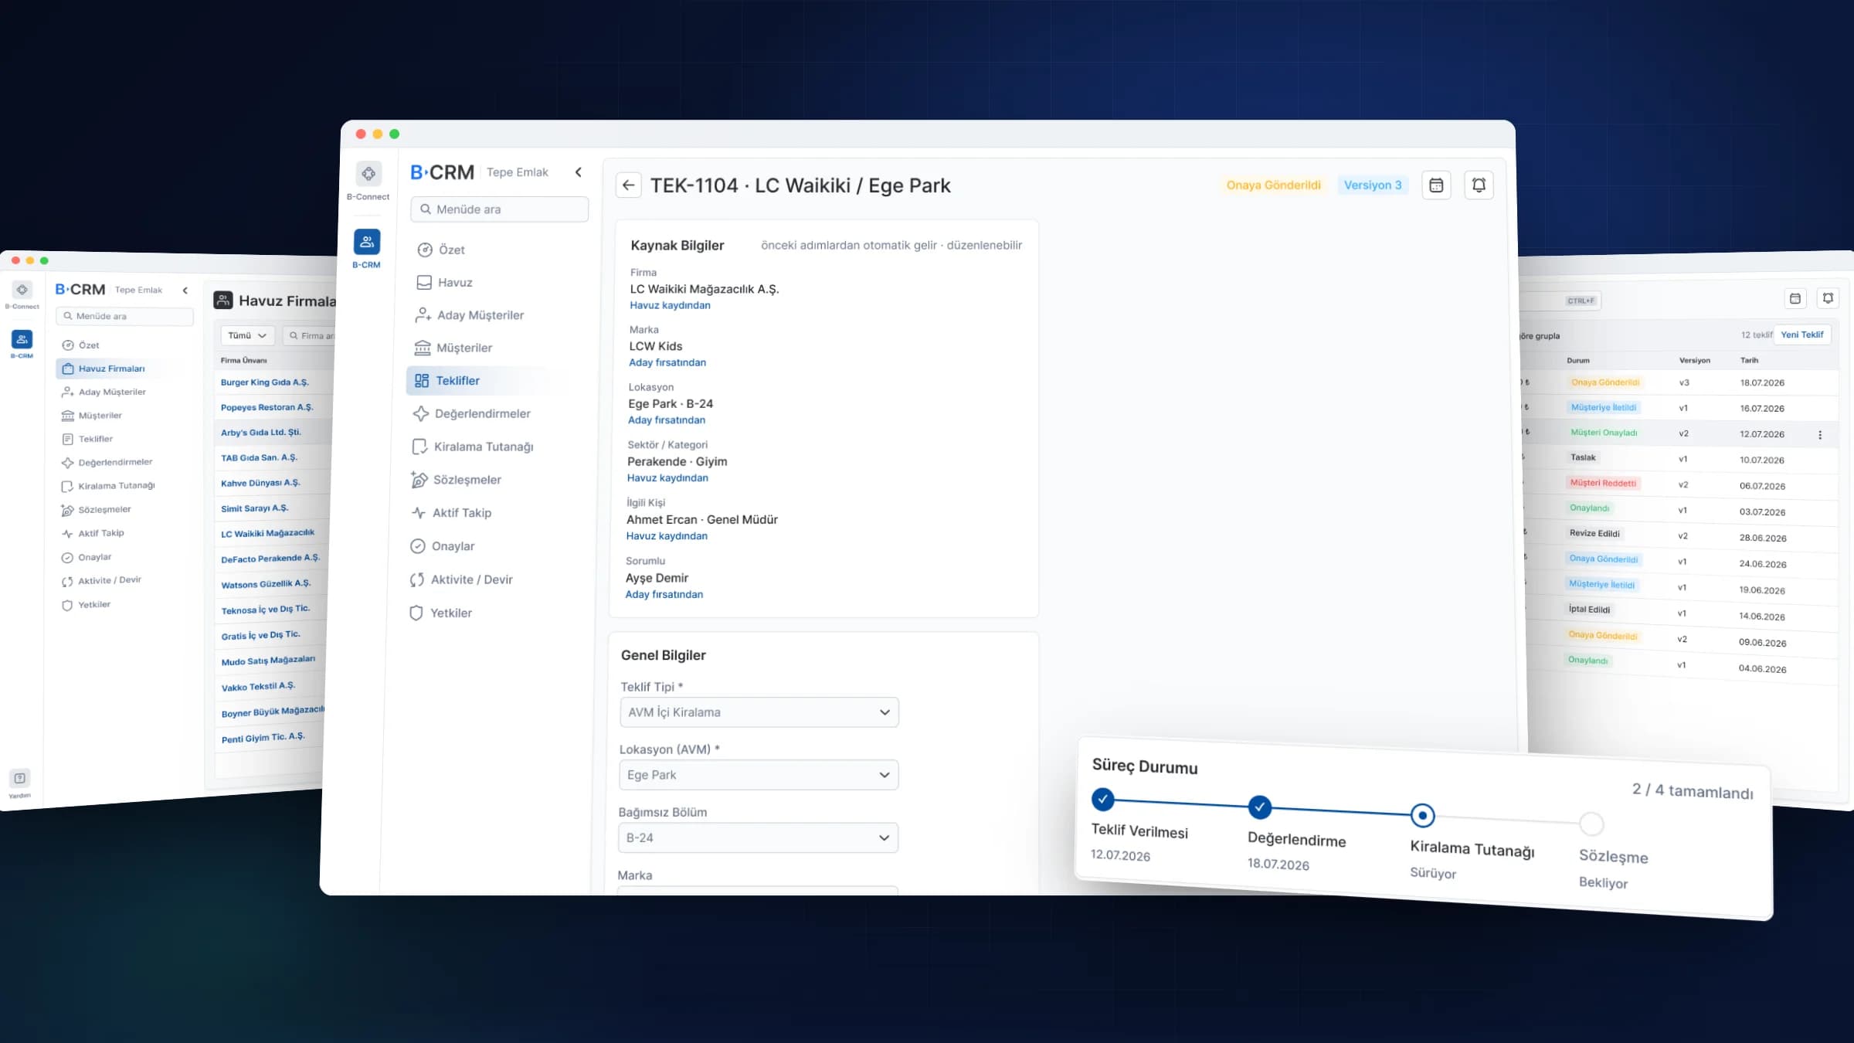Click Versiyon 3 badge
This screenshot has height=1043, width=1854.
(1373, 185)
